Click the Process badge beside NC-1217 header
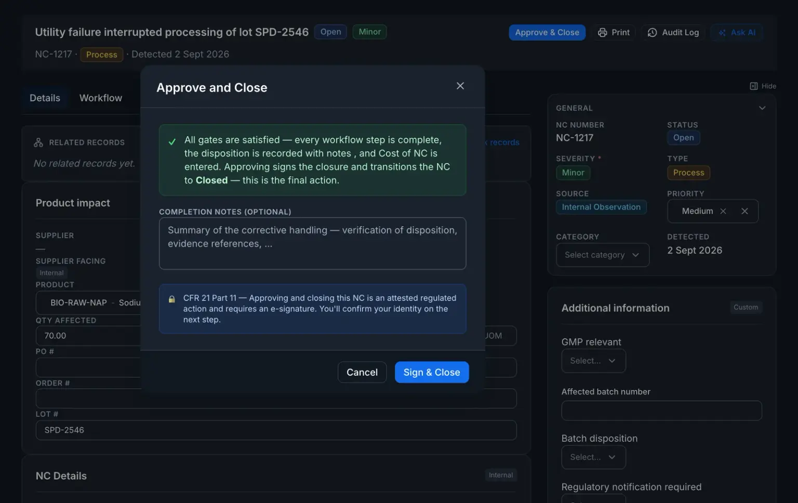The height and width of the screenshot is (503, 798). pos(102,55)
